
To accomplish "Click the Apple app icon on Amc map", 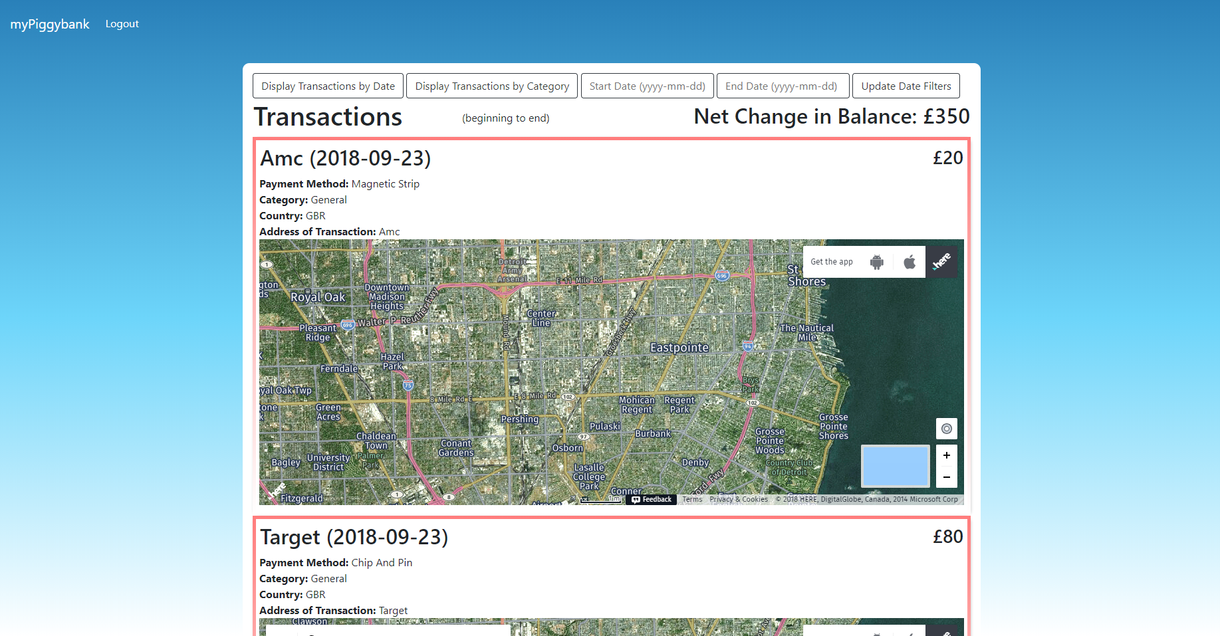I will coord(910,262).
